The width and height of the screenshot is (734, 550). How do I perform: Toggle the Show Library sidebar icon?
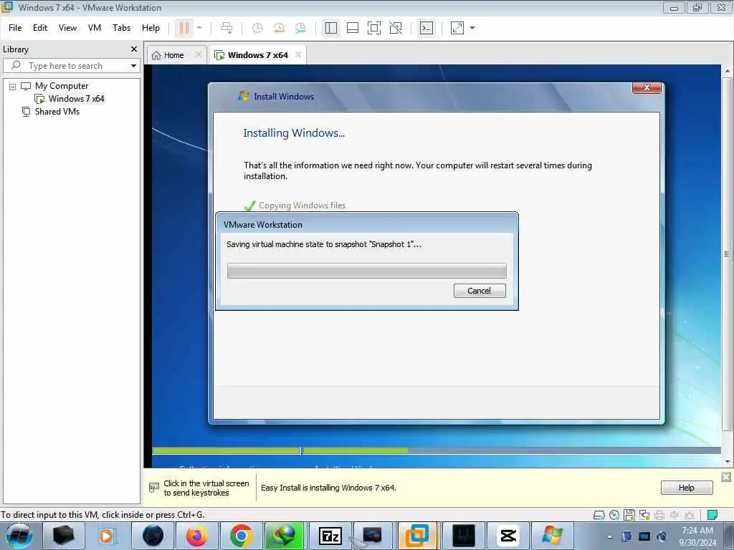click(331, 28)
